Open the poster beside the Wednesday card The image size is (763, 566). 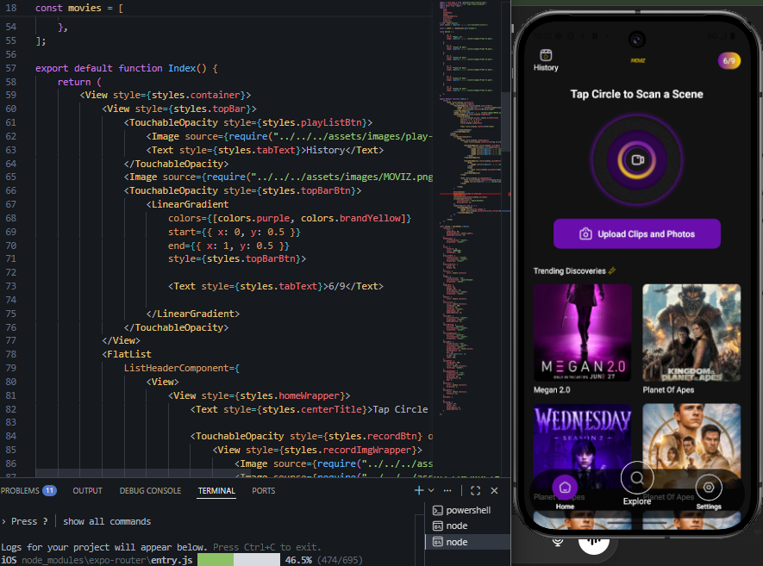(x=691, y=445)
